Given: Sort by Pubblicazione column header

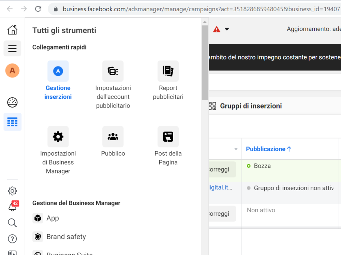Looking at the screenshot, I should pos(269,149).
